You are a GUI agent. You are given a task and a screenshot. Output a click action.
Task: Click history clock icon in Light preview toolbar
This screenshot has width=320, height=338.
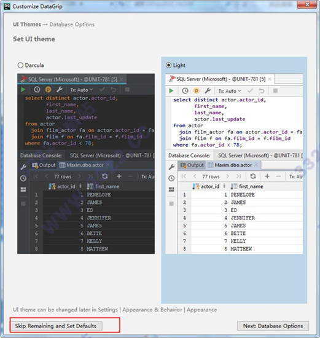coord(185,91)
